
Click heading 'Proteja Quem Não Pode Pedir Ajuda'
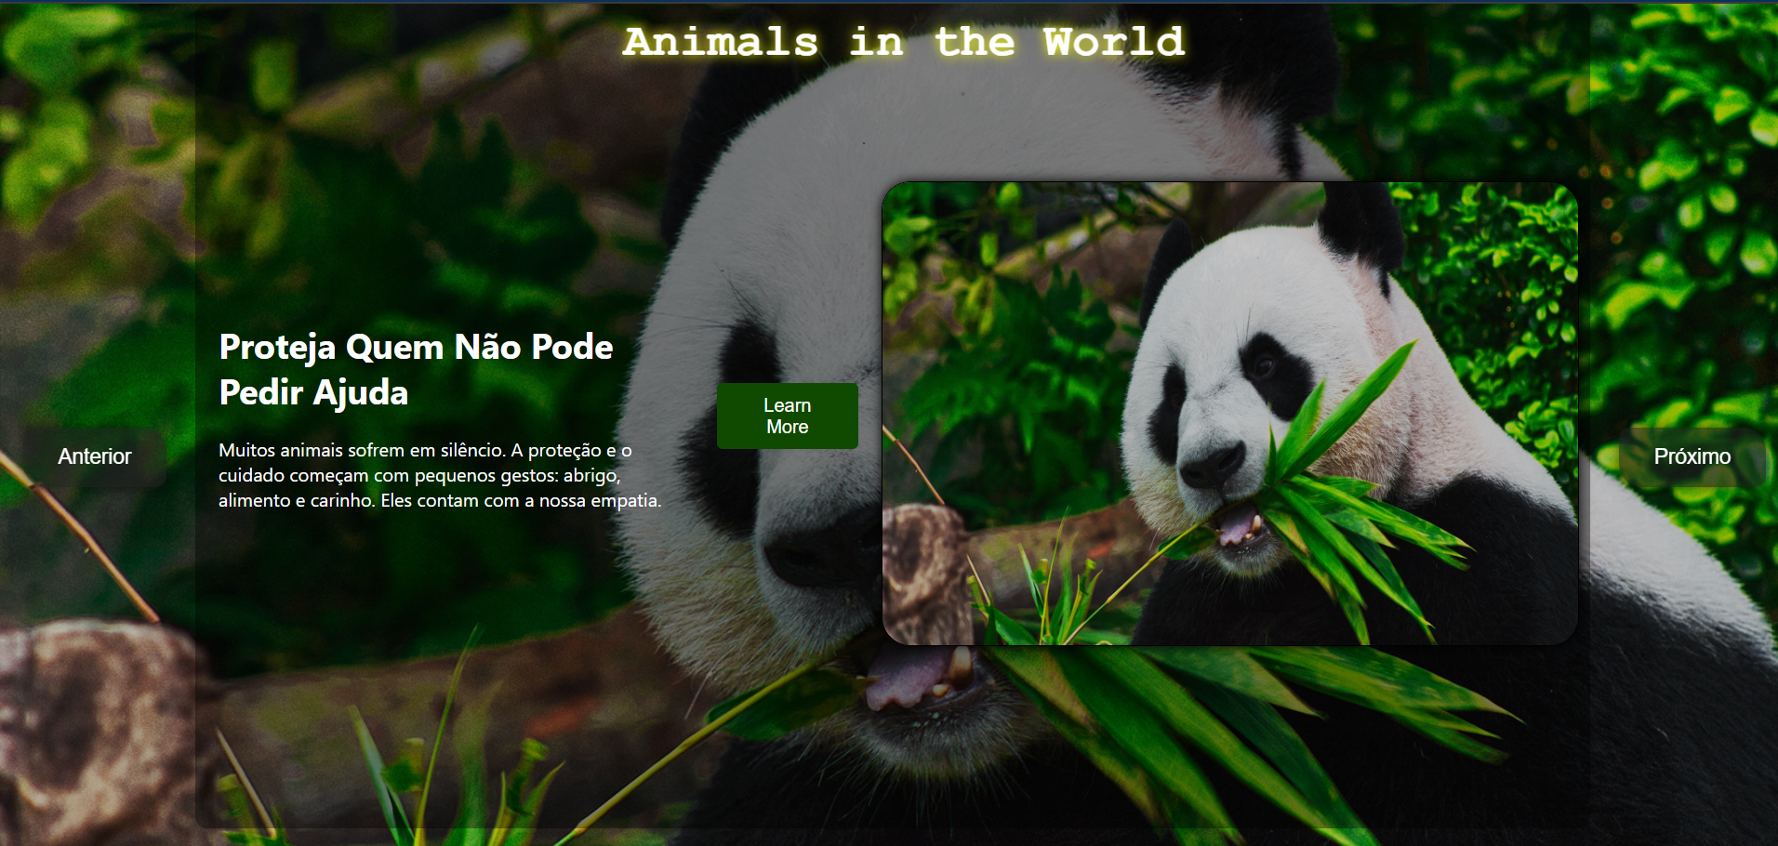click(416, 369)
